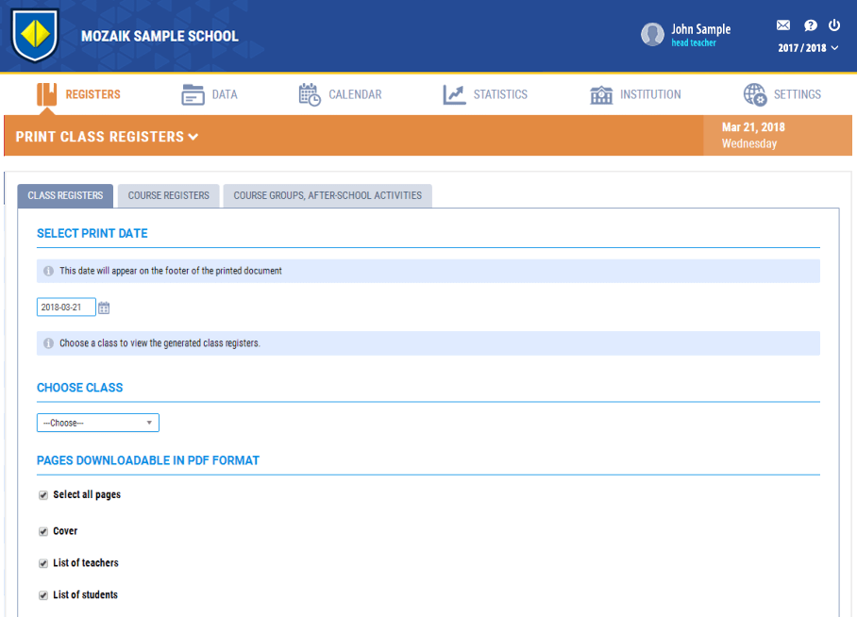The image size is (857, 617).
Task: Disable the List of students checkbox
Action: click(x=43, y=596)
